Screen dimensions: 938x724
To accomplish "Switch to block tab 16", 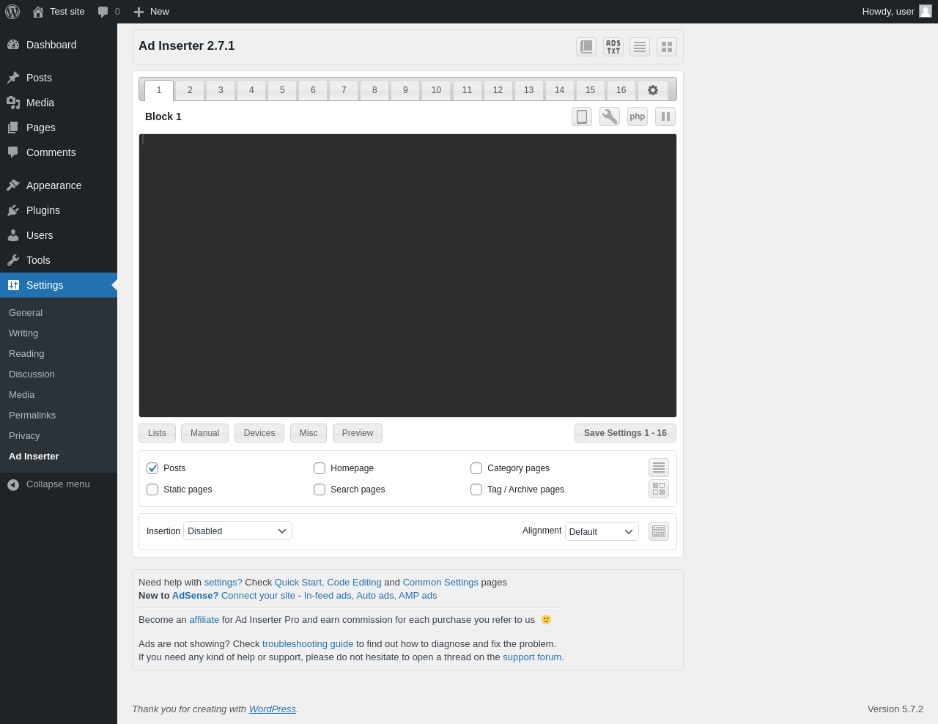I will 621,90.
